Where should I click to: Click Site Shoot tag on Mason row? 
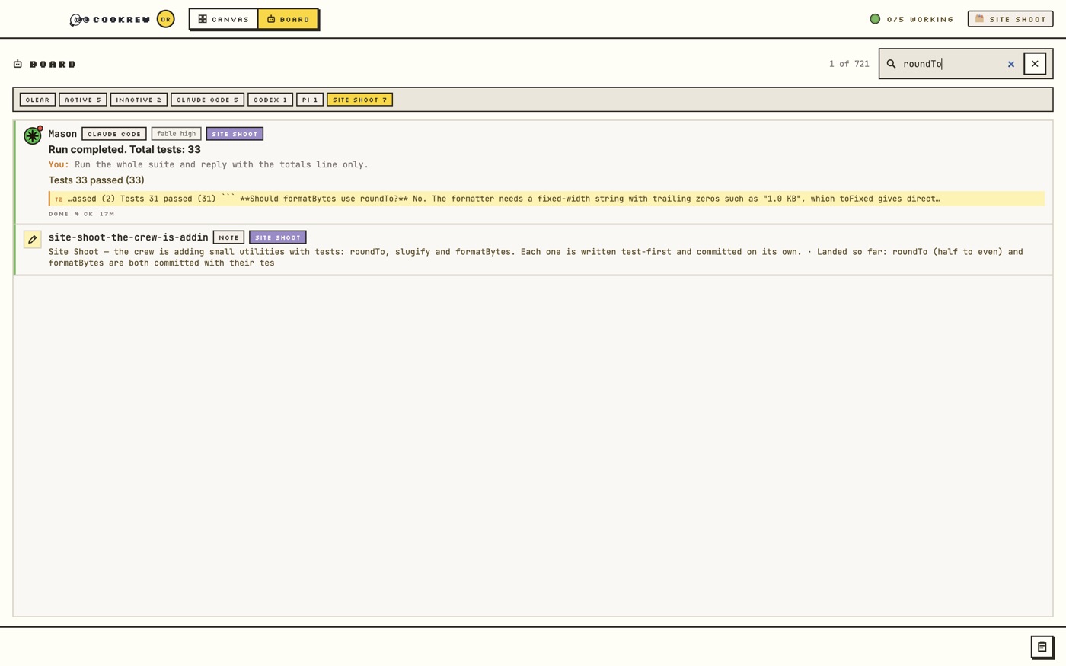coord(235,134)
